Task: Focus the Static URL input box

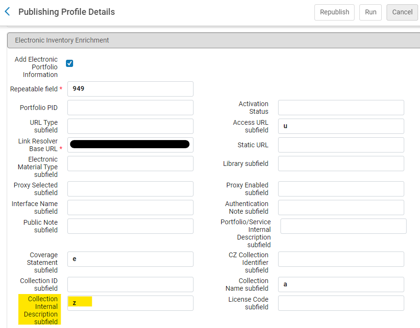Action: [x=341, y=145]
